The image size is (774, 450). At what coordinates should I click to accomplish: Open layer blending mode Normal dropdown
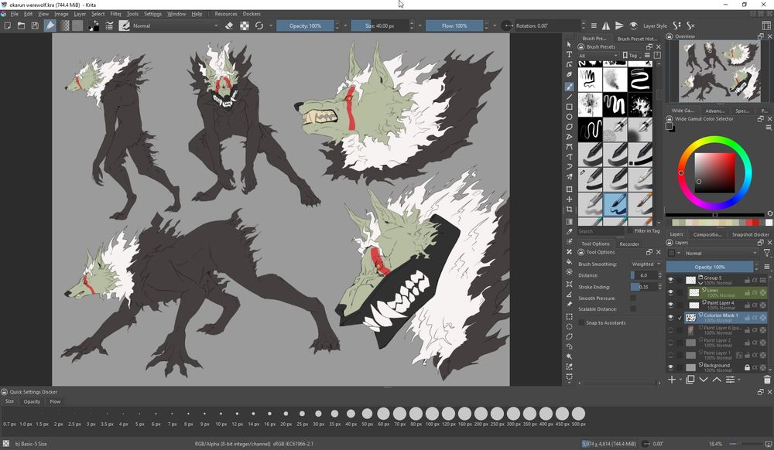[x=720, y=253]
